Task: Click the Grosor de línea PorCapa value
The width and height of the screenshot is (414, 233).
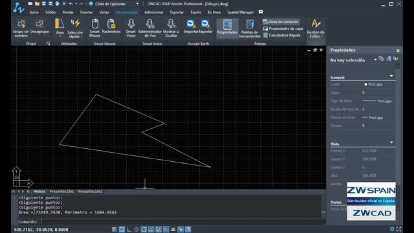Action: click(x=373, y=118)
